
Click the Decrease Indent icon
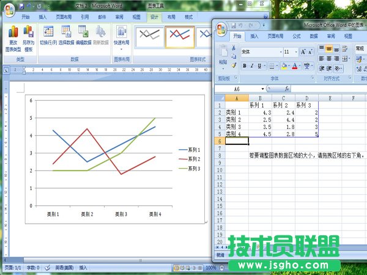(x=322, y=68)
